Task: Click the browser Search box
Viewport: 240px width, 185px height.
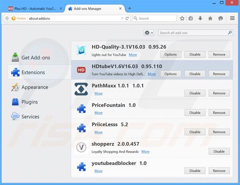Action: pos(154,18)
